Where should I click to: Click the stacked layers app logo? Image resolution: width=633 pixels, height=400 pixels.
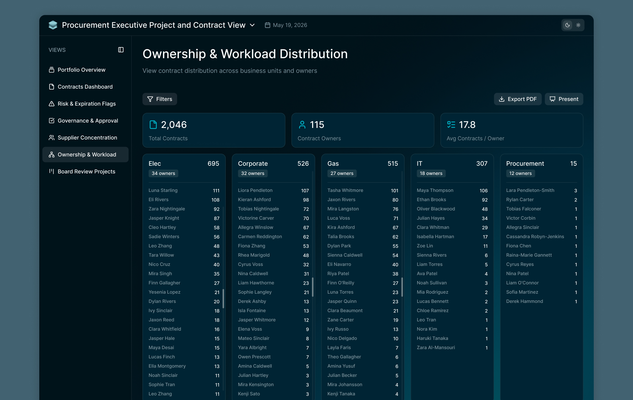tap(53, 25)
